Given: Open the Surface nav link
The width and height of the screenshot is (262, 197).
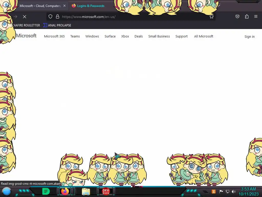Looking at the screenshot, I should point(110,36).
